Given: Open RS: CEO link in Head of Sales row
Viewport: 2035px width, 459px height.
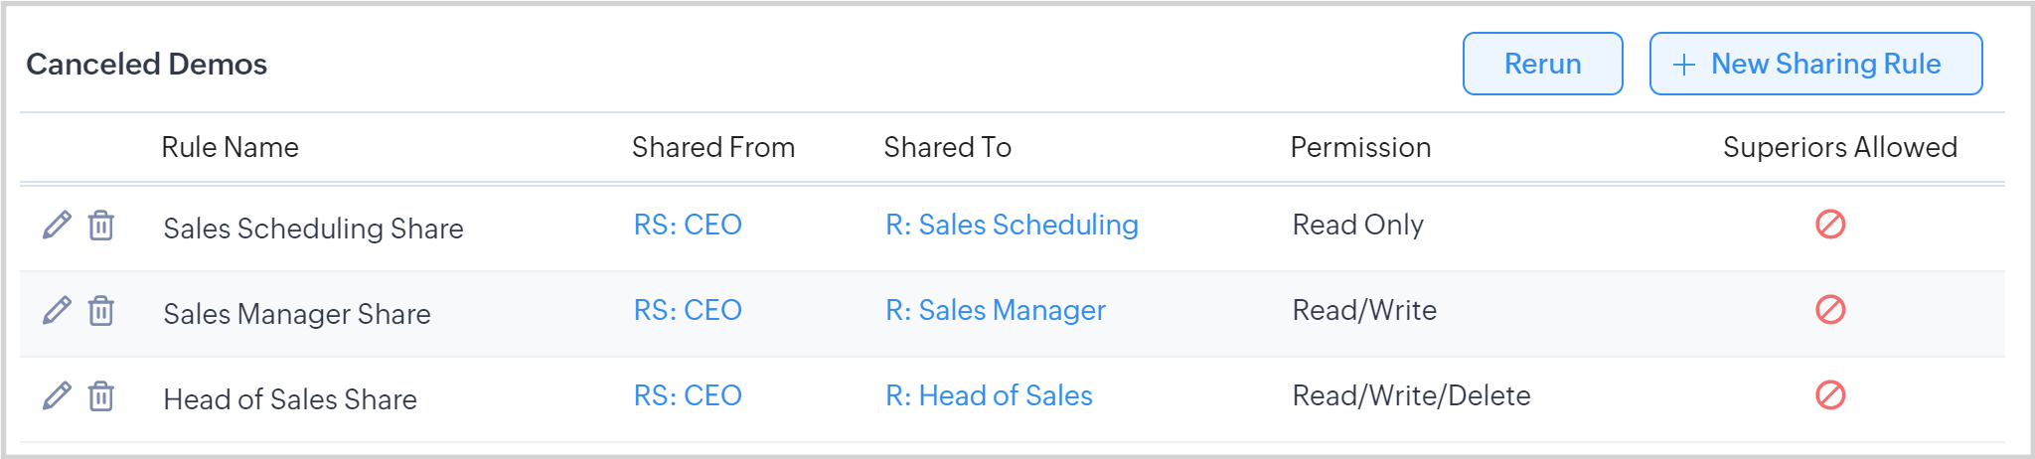Looking at the screenshot, I should pyautogui.click(x=688, y=395).
